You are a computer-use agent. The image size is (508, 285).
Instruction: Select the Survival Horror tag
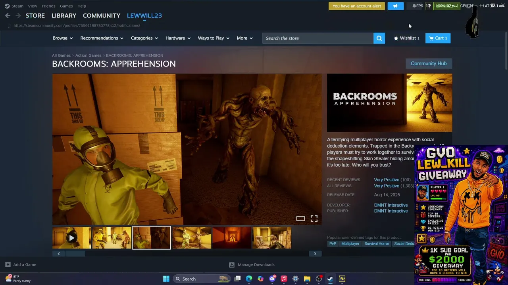click(x=377, y=244)
